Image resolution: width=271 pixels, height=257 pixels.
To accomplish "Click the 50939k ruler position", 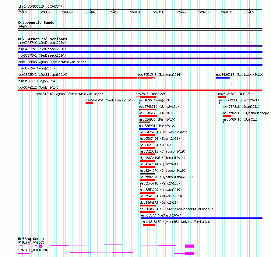I will coord(68,12).
